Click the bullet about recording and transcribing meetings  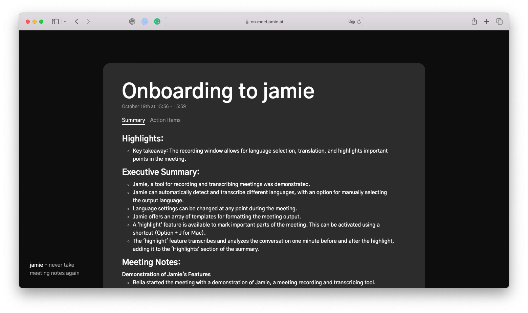click(221, 184)
